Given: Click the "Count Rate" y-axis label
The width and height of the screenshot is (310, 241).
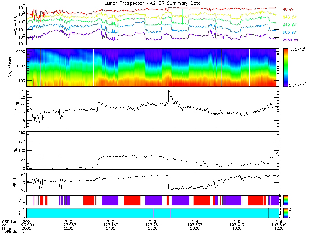Looking at the screenshot, I should pos(14,26).
